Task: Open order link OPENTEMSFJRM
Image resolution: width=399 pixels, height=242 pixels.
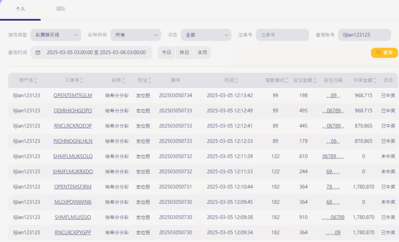Action: pos(73,187)
